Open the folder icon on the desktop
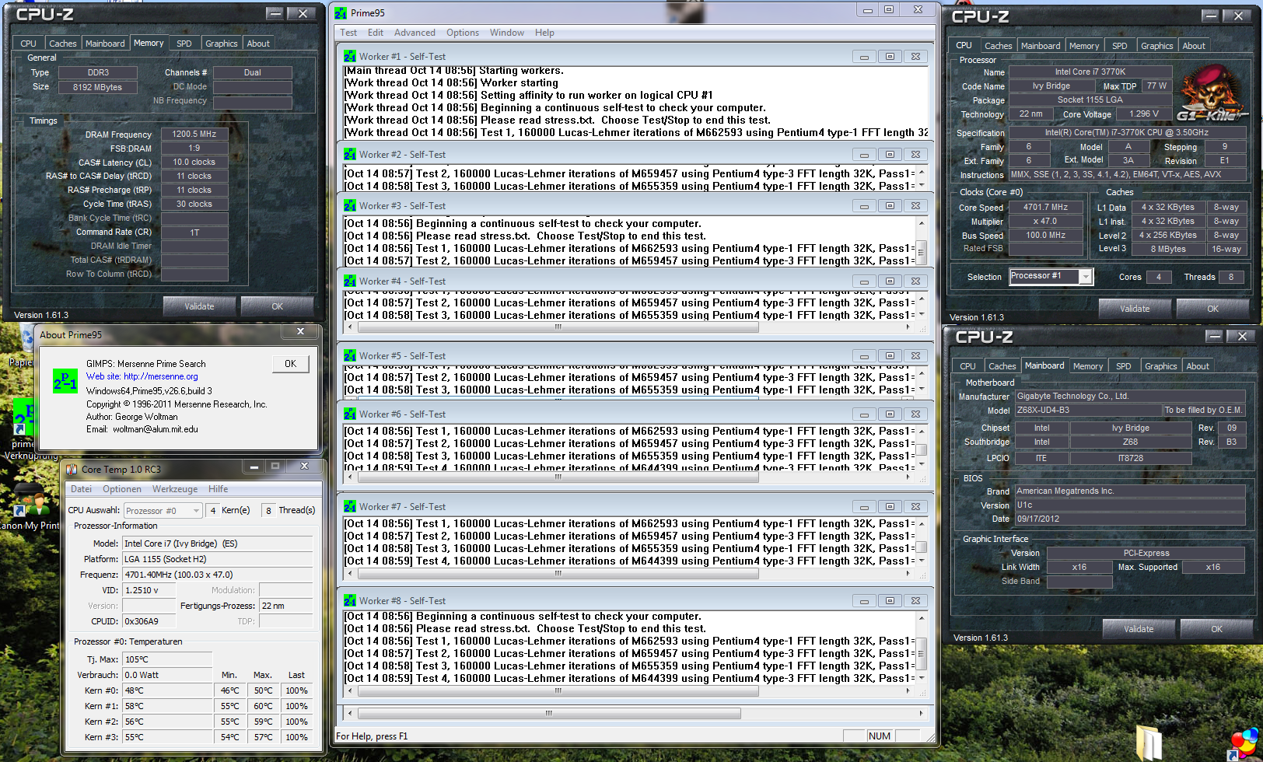 point(1149,743)
